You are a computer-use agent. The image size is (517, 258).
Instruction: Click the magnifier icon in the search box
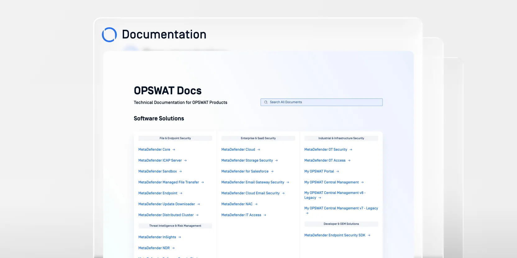(x=266, y=102)
